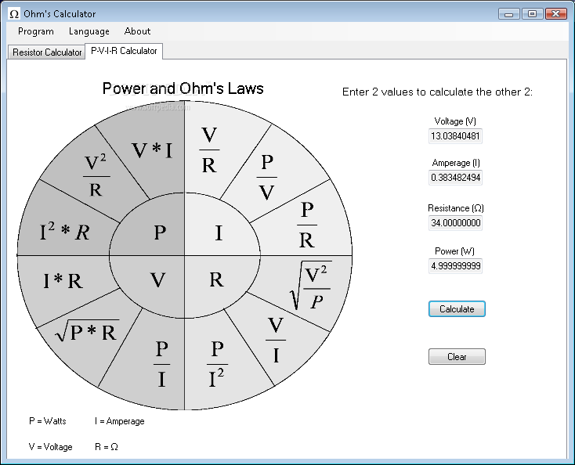
Task: Click the P/R formula wheel segment
Action: click(x=307, y=225)
